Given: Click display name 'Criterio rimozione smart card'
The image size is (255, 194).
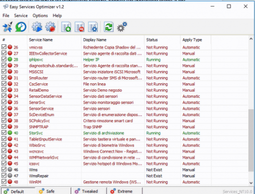Looking at the screenshot, I should (x=108, y=121).
